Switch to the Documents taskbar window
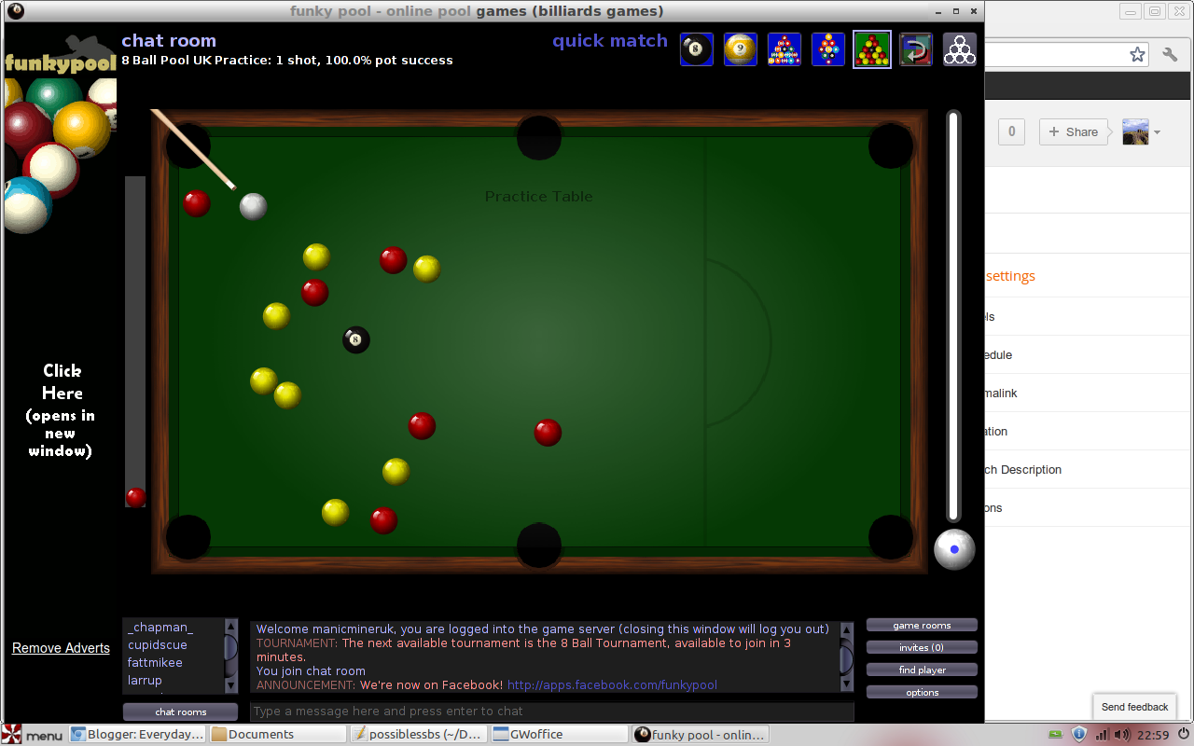1194x746 pixels. [x=278, y=735]
